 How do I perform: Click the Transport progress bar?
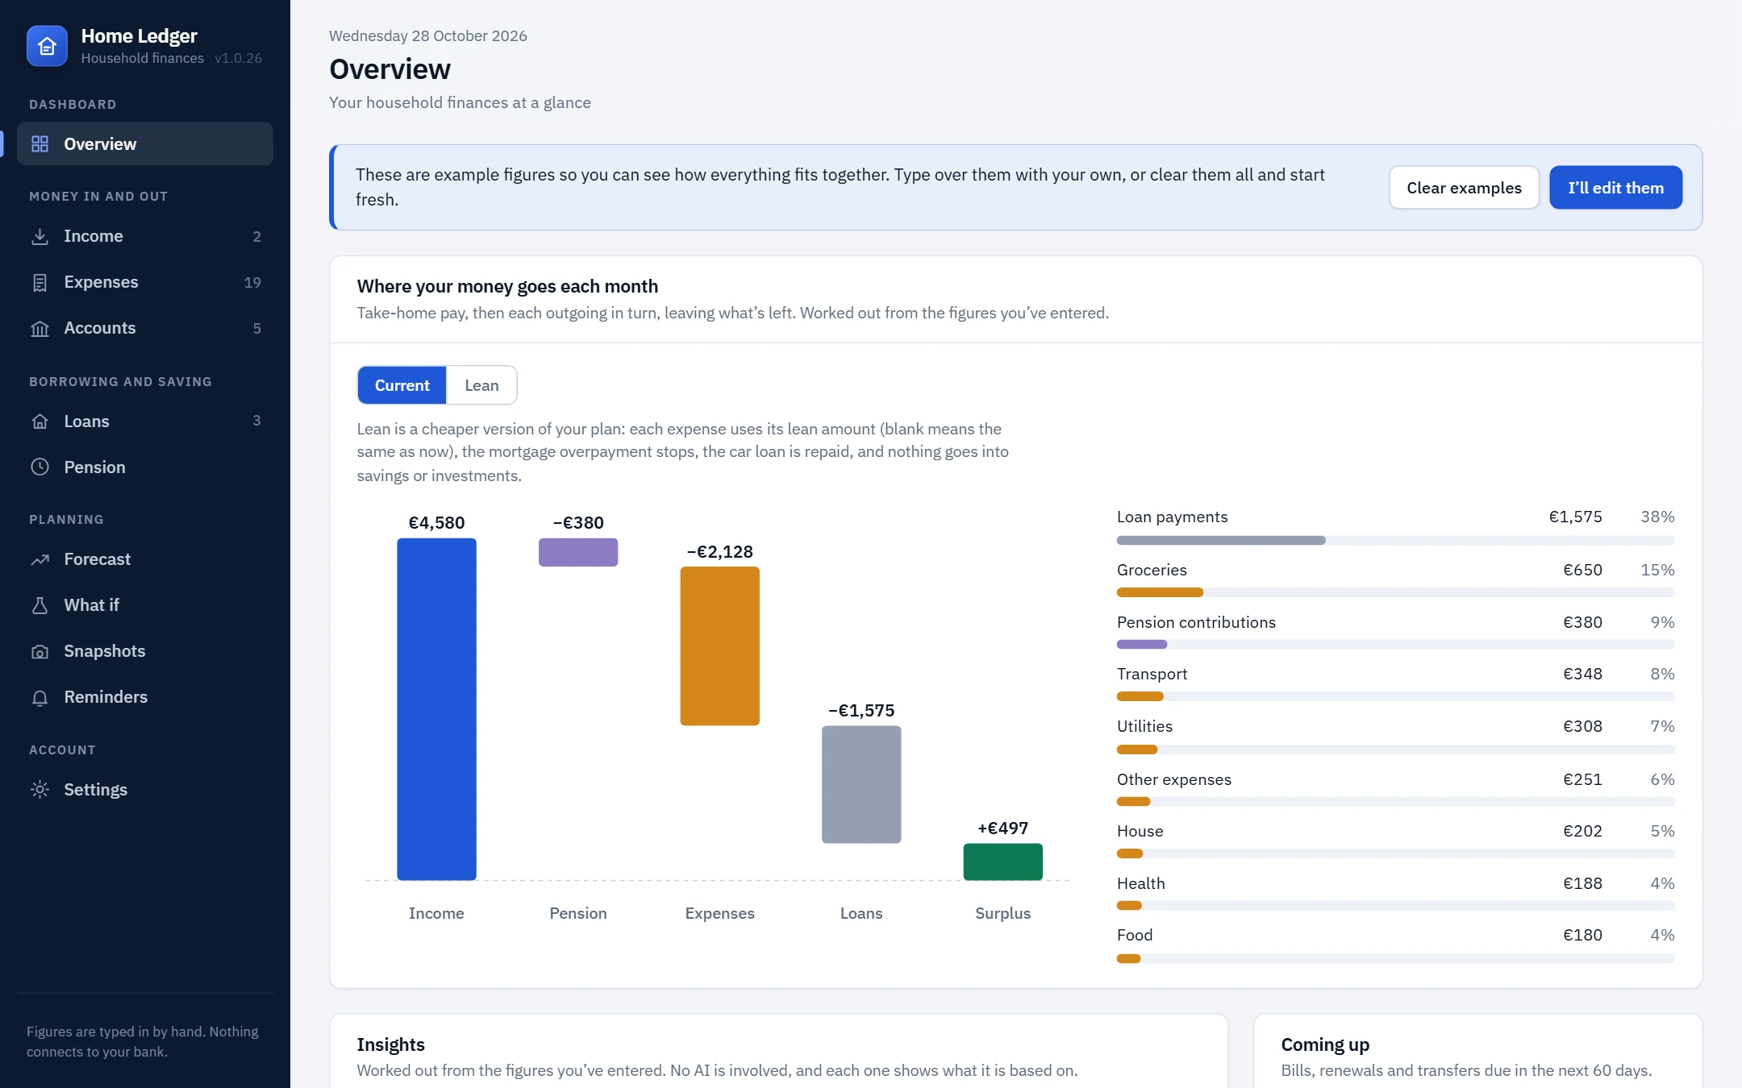coord(1395,696)
